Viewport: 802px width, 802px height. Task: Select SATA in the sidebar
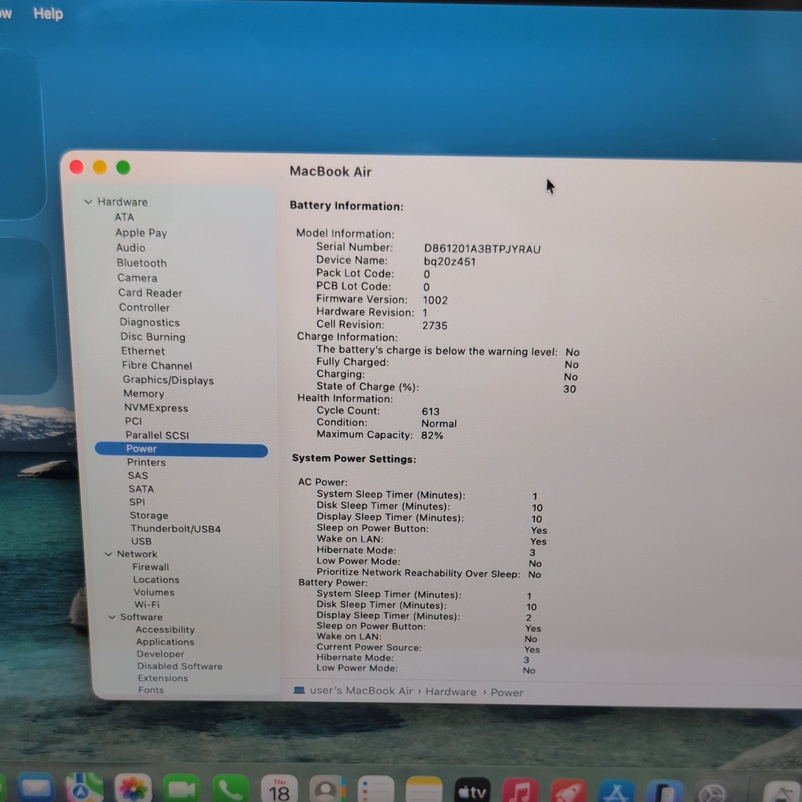[142, 489]
